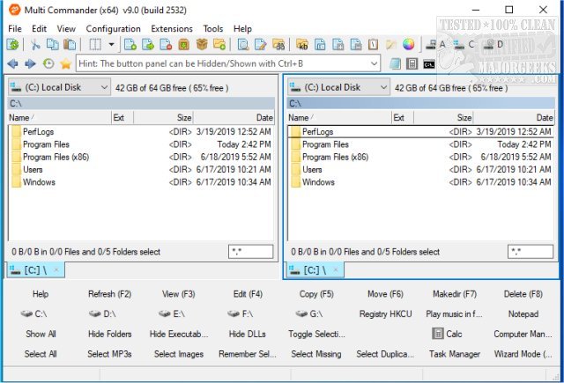The height and width of the screenshot is (383, 564).
Task: Click the right panel *.* filter field
Action: (531, 252)
